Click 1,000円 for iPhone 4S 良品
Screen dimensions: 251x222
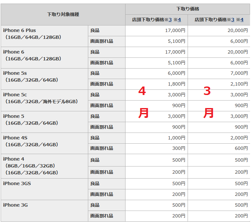click(x=176, y=138)
